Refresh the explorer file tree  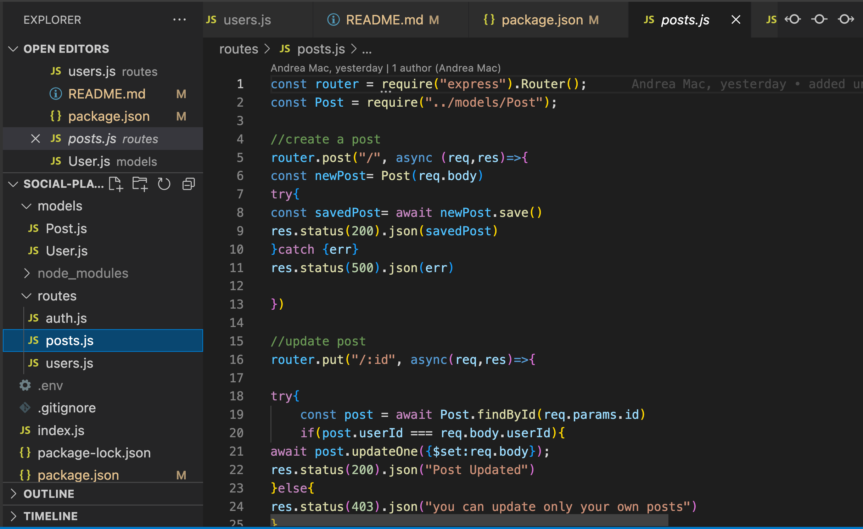click(x=164, y=184)
